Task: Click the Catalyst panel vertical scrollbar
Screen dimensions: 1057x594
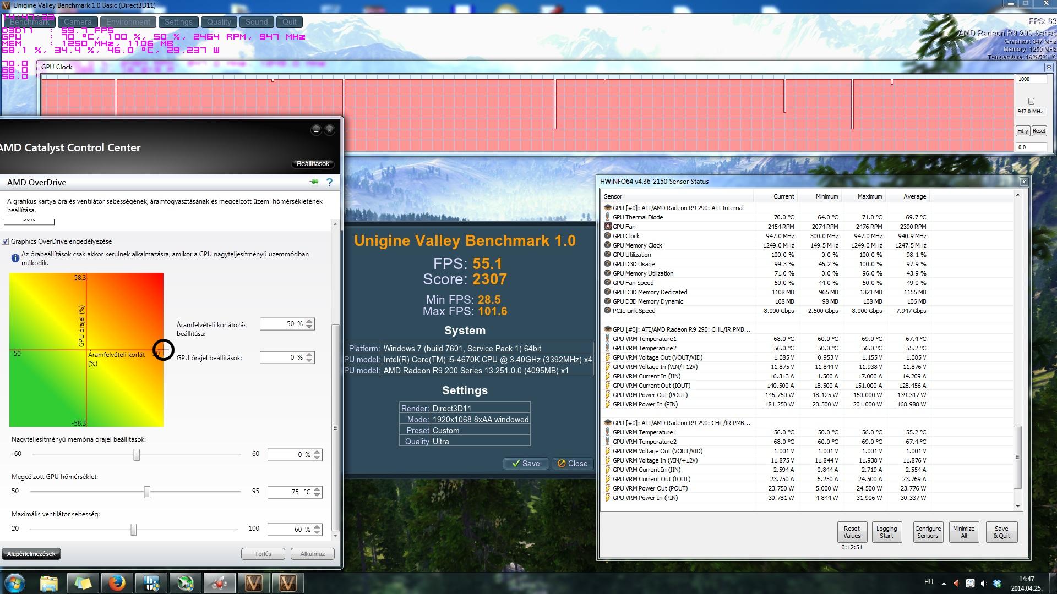Action: tap(335, 427)
